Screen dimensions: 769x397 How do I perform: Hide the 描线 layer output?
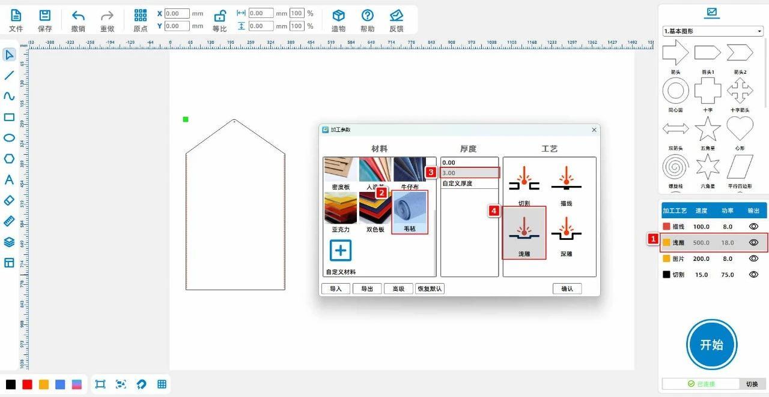click(x=754, y=227)
